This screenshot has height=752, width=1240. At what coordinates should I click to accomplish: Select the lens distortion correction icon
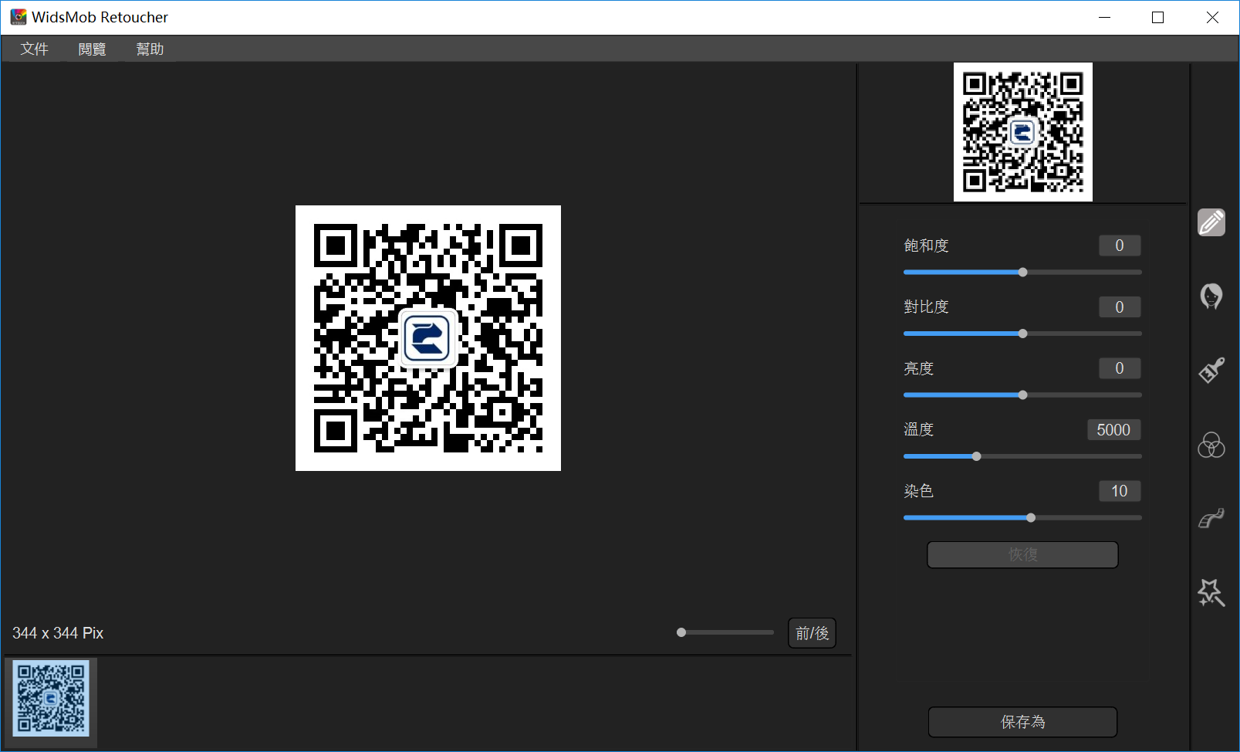[x=1211, y=518]
